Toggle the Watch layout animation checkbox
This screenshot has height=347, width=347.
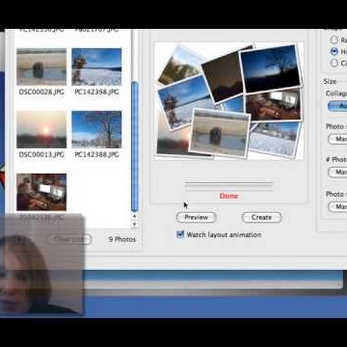(x=180, y=234)
